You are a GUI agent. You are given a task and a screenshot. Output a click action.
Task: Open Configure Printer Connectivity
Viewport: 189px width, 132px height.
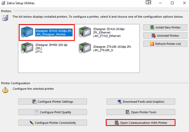[52, 123]
